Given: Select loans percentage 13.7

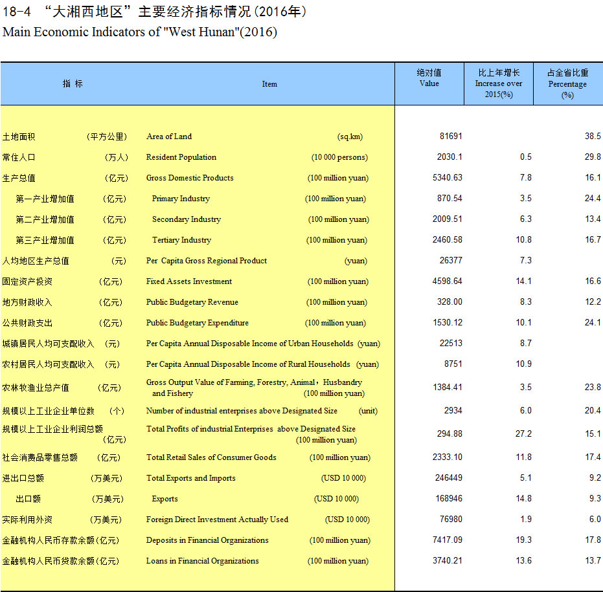Looking at the screenshot, I should pyautogui.click(x=593, y=561).
